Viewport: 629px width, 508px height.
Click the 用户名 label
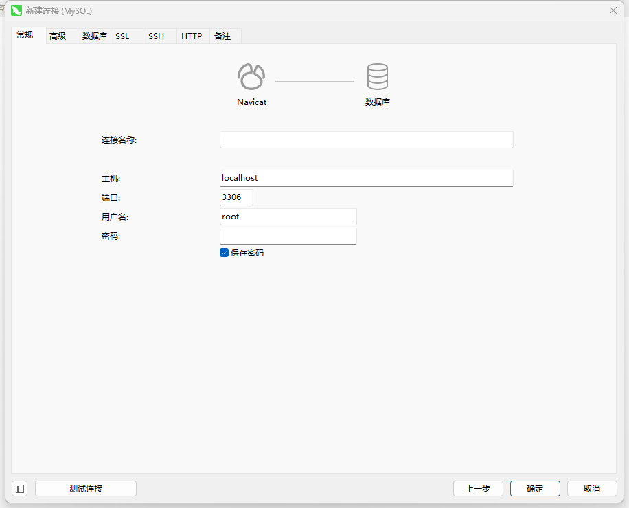(x=115, y=217)
